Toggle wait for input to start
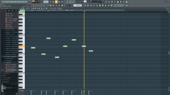Viewport: 170px width, 95px height. tap(53, 2)
